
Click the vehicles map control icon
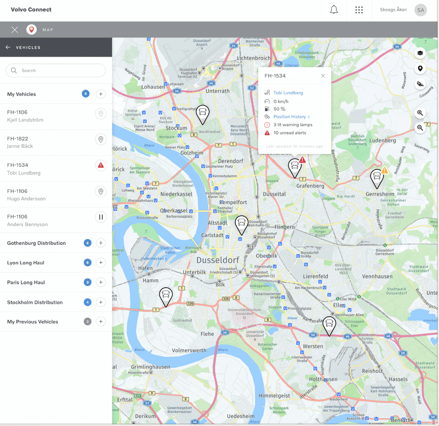(420, 84)
